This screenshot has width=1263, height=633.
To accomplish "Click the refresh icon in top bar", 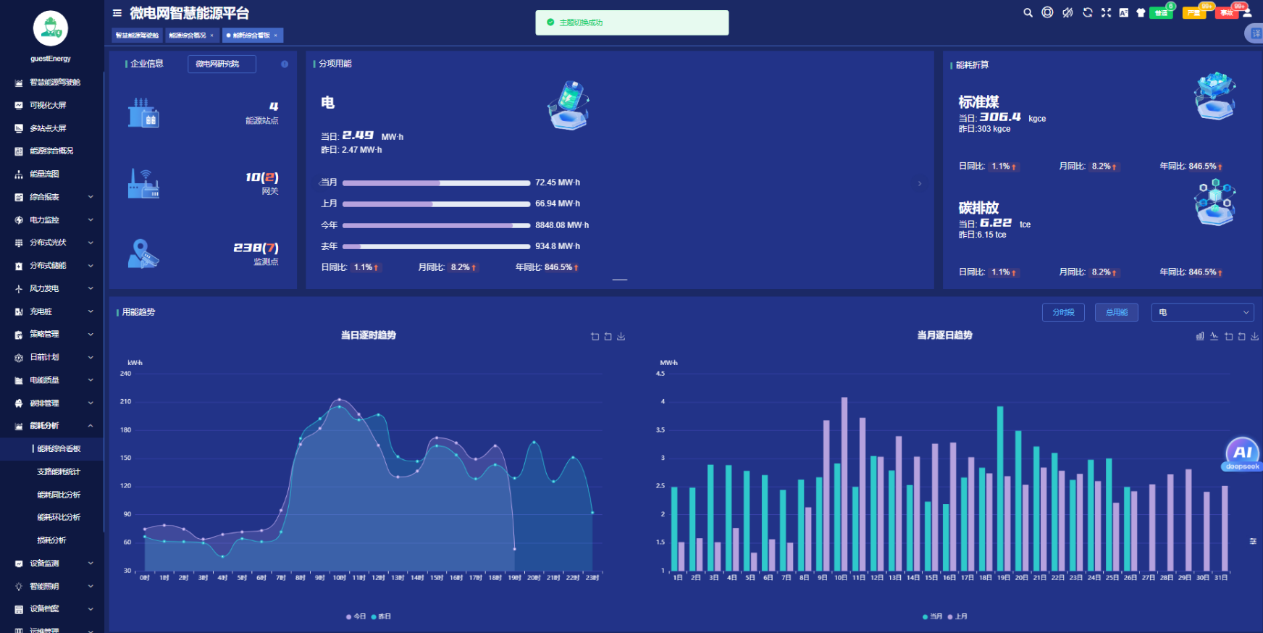I will click(x=1087, y=12).
